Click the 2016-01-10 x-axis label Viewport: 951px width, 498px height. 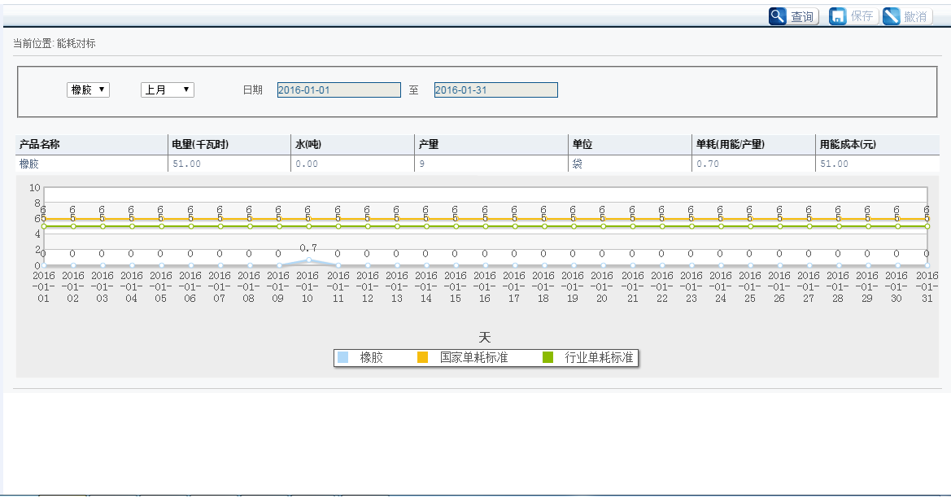click(x=308, y=287)
